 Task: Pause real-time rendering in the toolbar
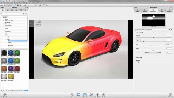[x=5, y=5]
